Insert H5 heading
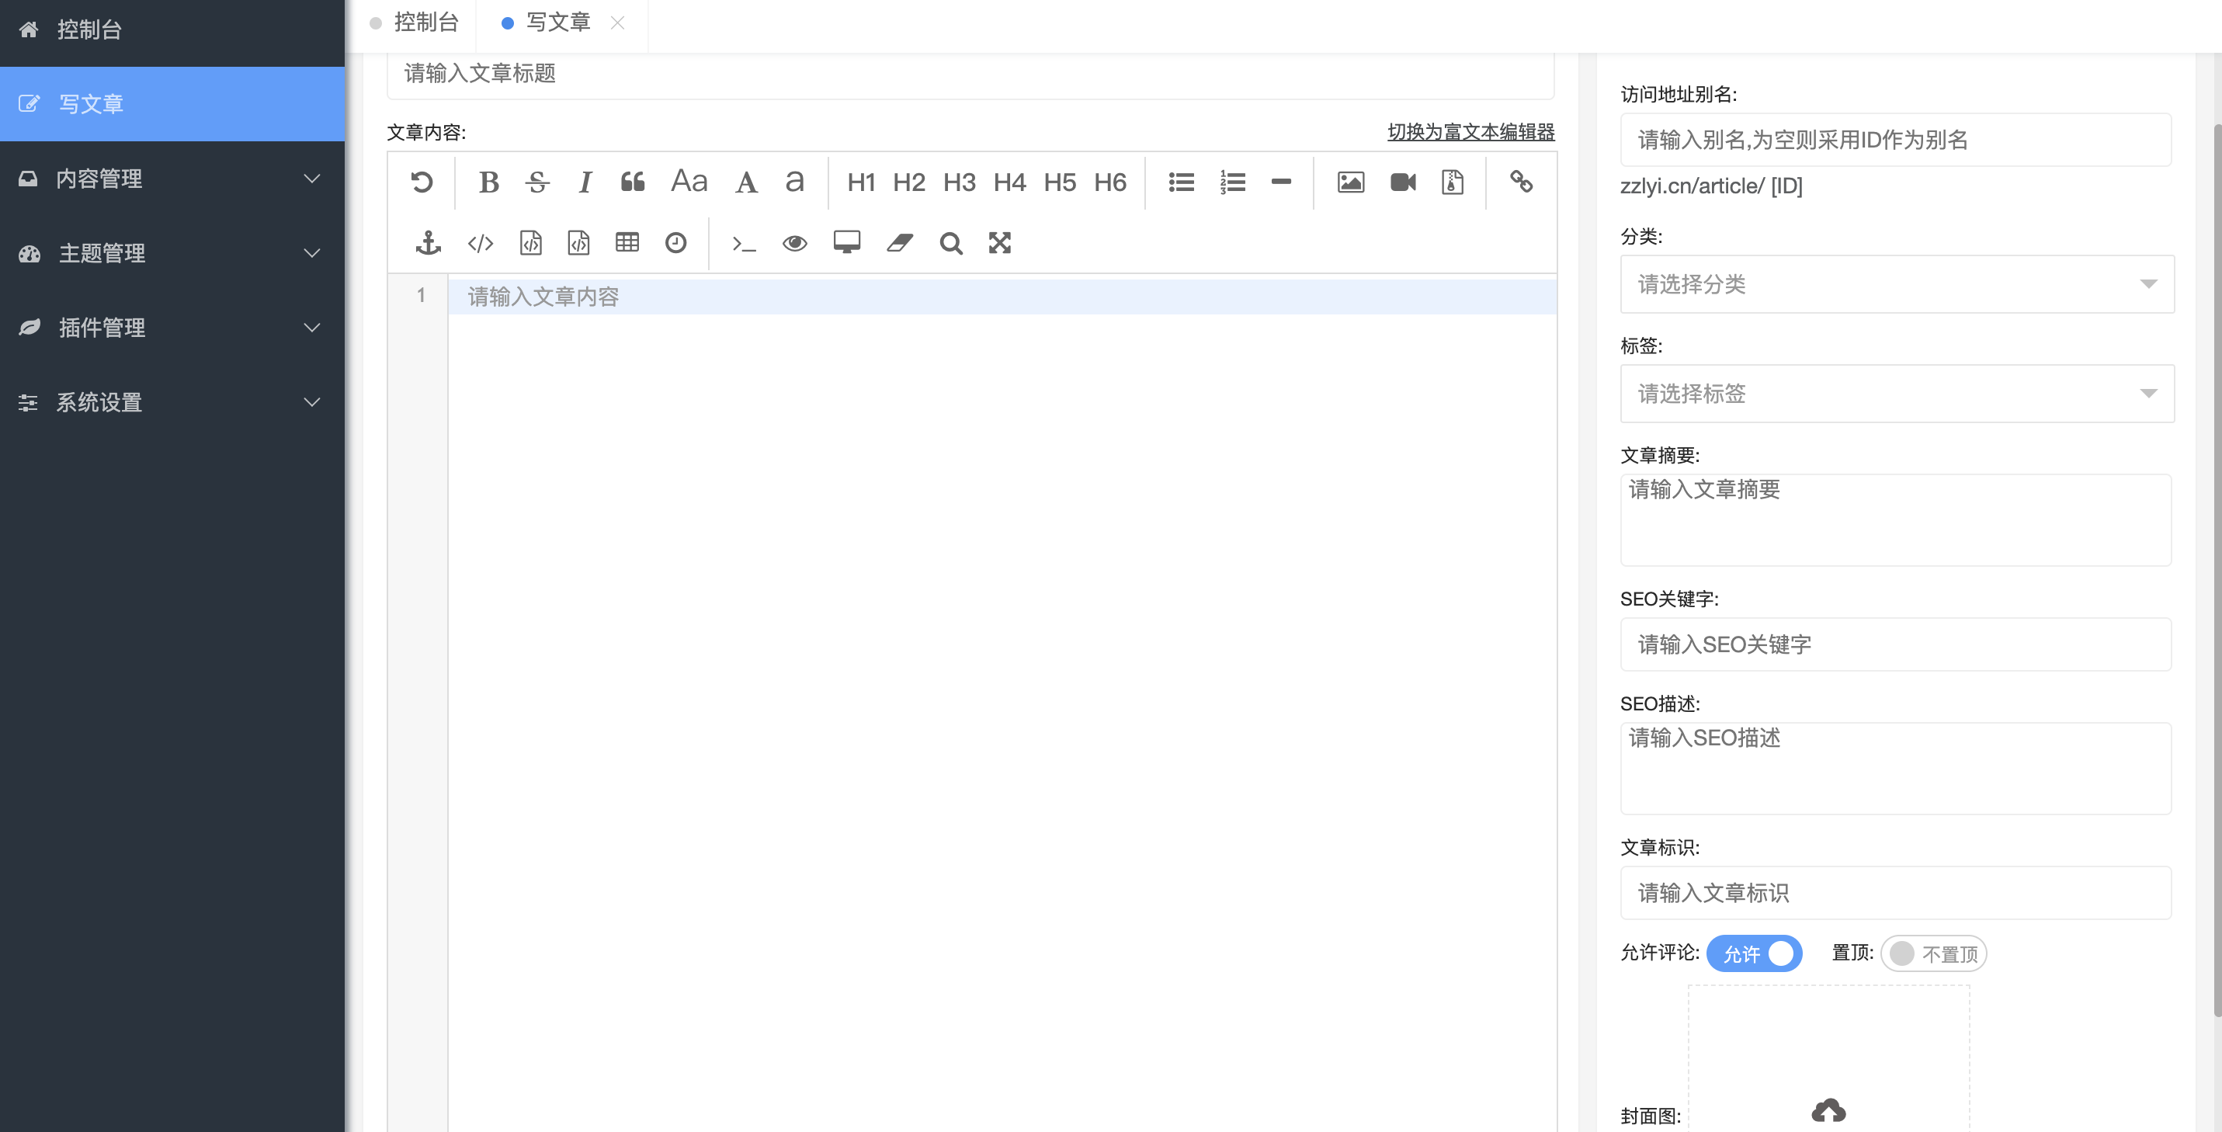2222x1132 pixels. pyautogui.click(x=1060, y=182)
